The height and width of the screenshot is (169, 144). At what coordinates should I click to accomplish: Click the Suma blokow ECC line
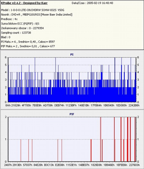pos(20,24)
